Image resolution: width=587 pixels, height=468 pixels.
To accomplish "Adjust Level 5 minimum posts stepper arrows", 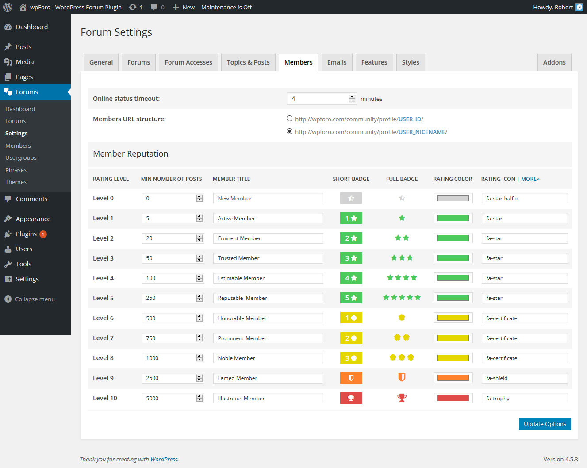I will 200,298.
